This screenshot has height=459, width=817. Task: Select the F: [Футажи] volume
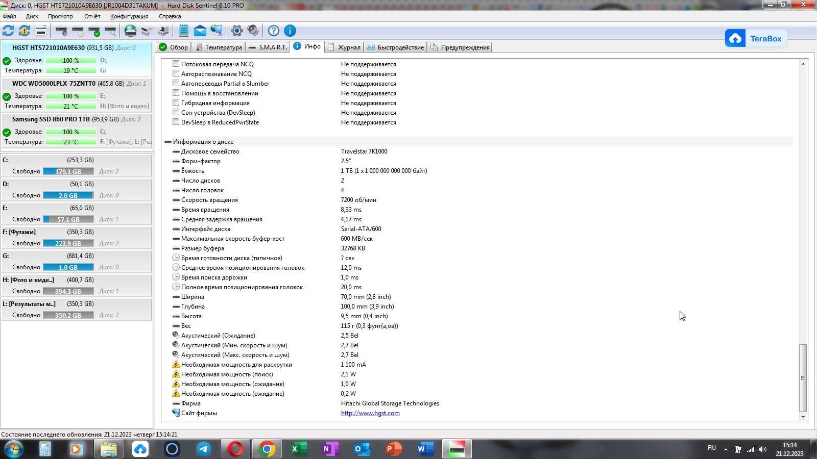coord(77,237)
